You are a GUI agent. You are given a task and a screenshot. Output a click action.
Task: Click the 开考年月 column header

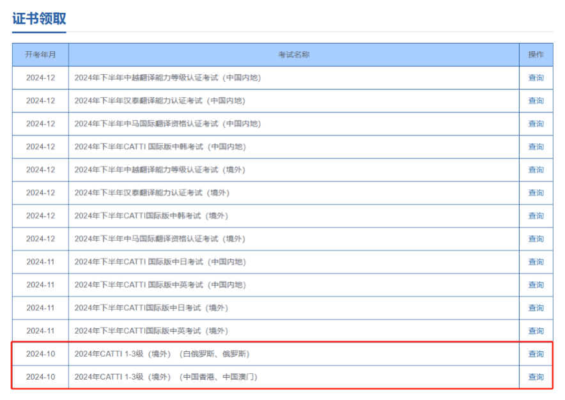coord(40,55)
